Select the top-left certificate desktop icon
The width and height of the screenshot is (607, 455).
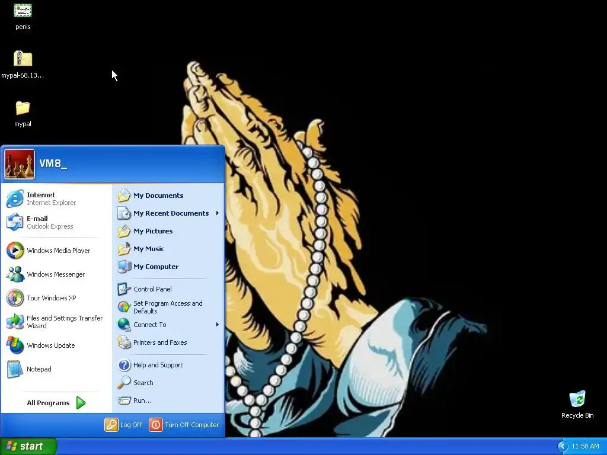[x=23, y=11]
